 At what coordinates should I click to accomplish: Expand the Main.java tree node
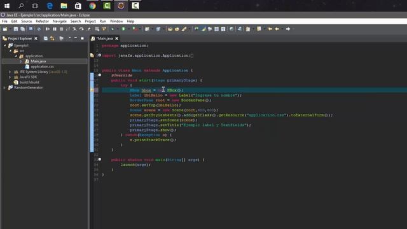tap(21, 62)
